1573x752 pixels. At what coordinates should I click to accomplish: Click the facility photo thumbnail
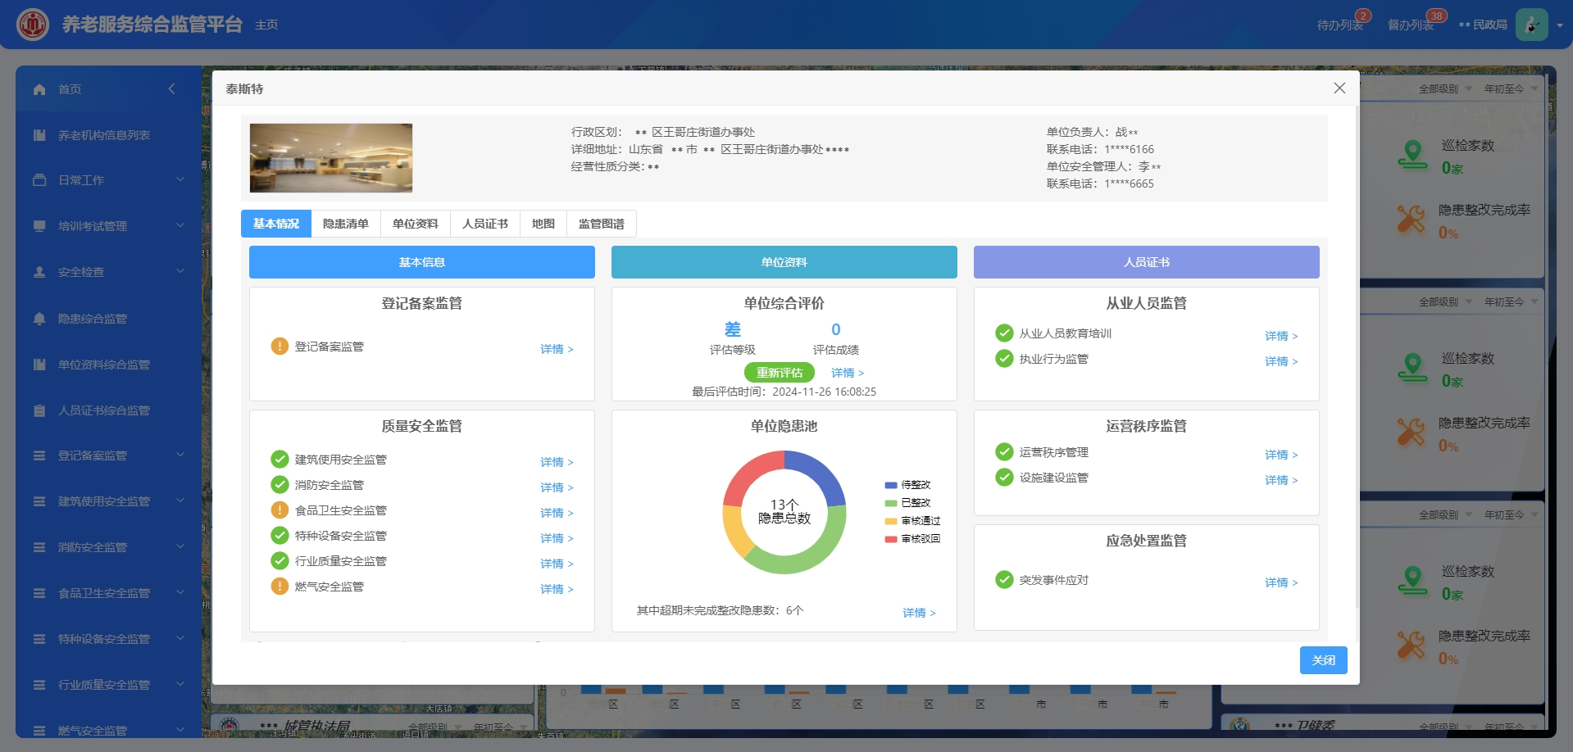[331, 158]
